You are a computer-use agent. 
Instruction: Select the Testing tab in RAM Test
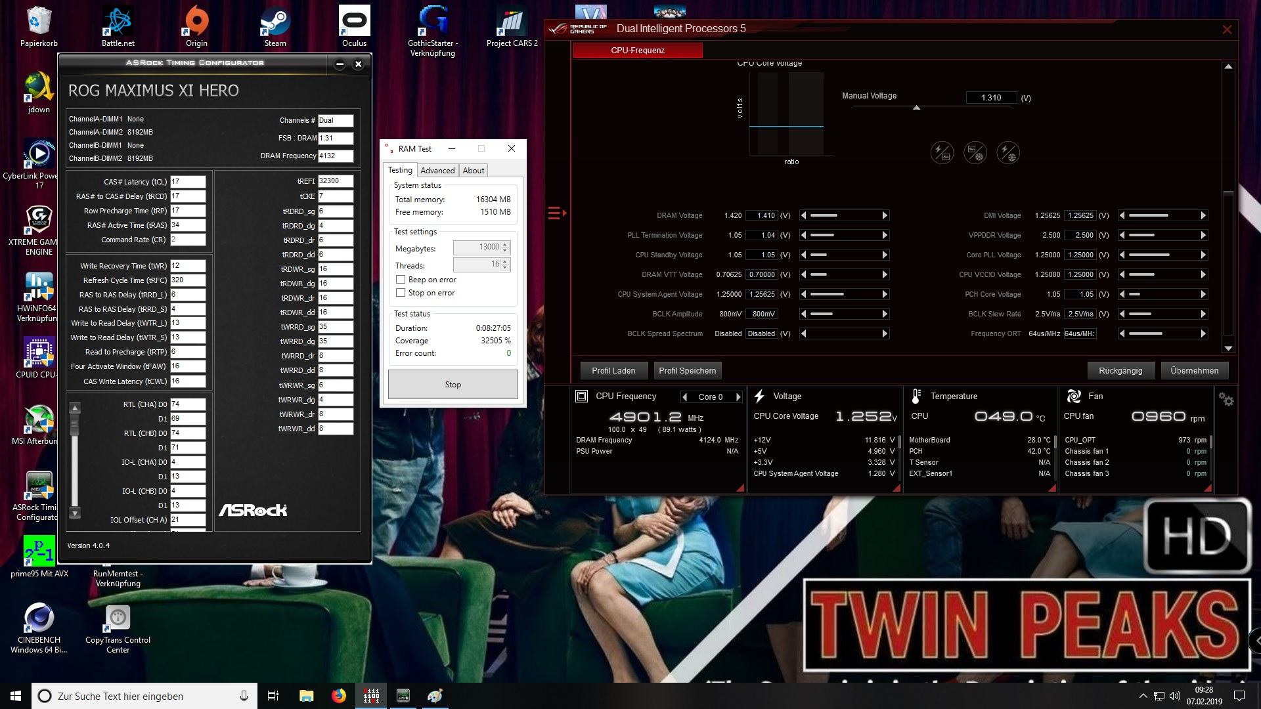tap(400, 170)
